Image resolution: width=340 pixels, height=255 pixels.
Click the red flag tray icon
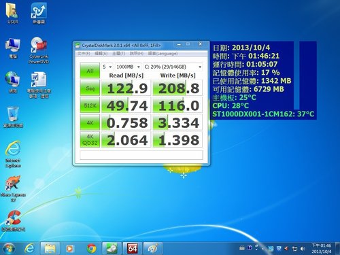[x=286, y=249]
